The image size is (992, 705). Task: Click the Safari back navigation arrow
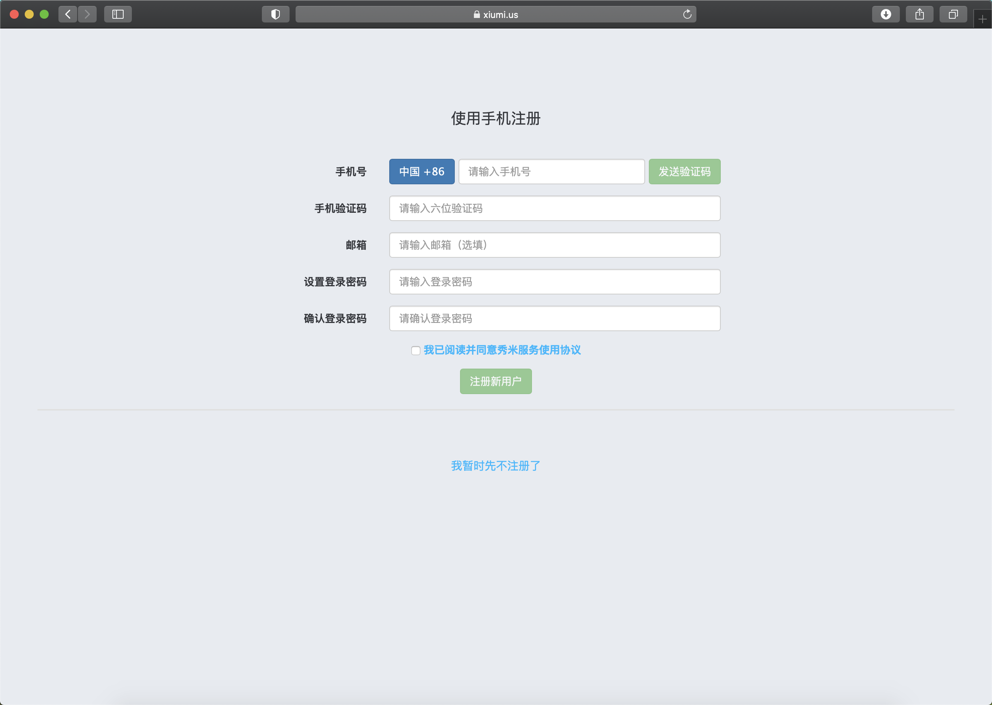tap(68, 14)
